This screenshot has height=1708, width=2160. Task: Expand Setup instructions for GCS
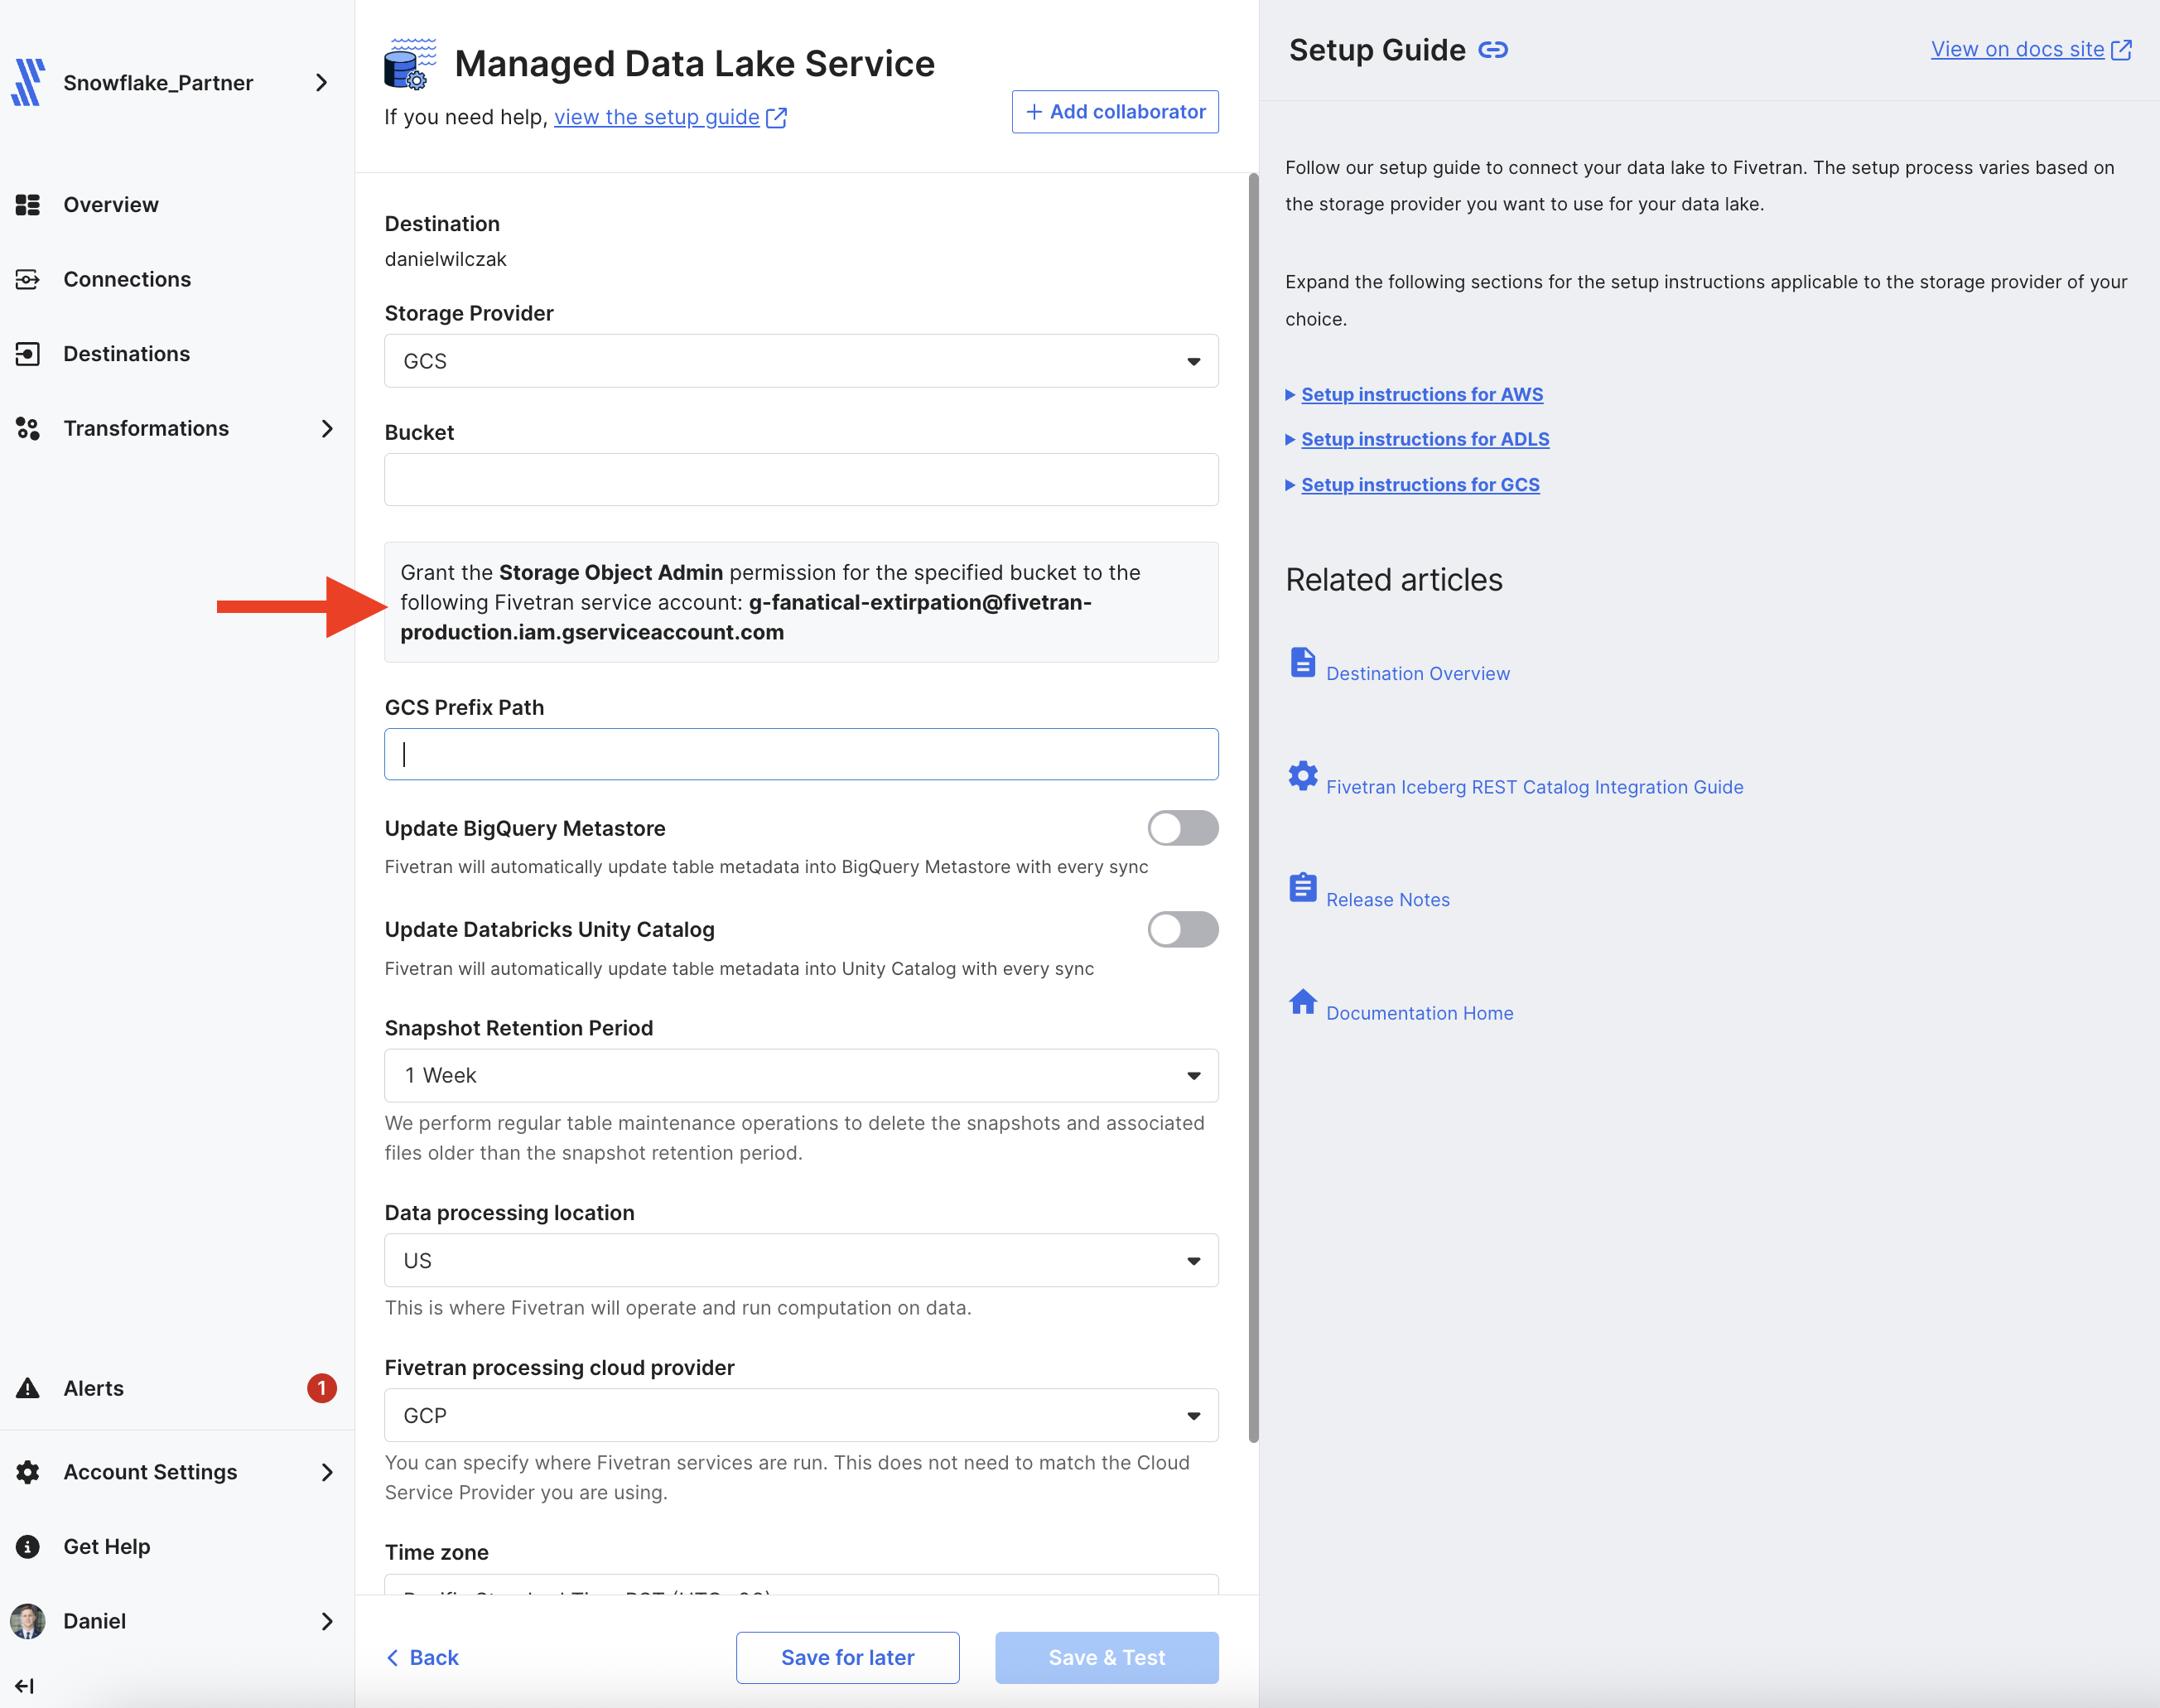pos(1420,485)
